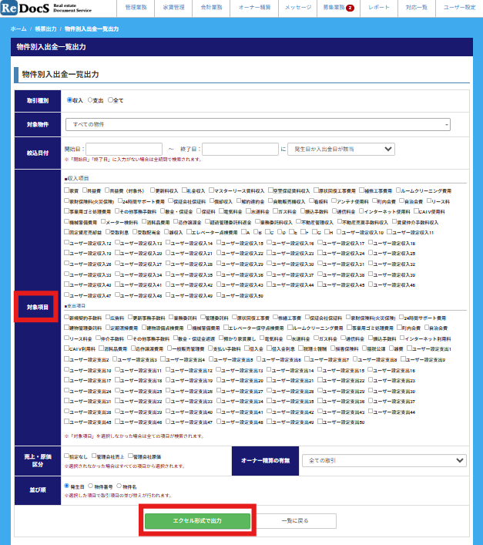
Task: Check the 管理会社売上 checkbox
Action: (94, 456)
